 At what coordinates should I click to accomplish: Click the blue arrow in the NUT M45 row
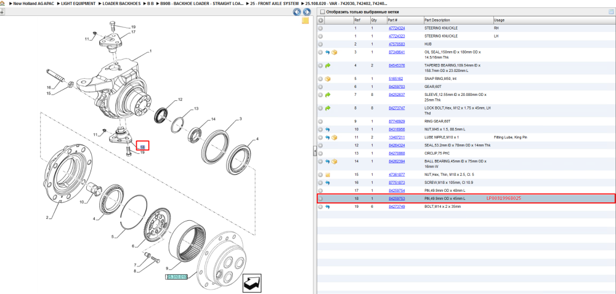tap(328, 129)
